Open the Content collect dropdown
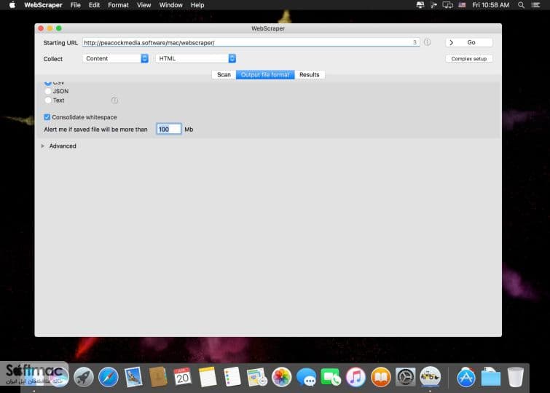This screenshot has width=550, height=393. (116, 58)
